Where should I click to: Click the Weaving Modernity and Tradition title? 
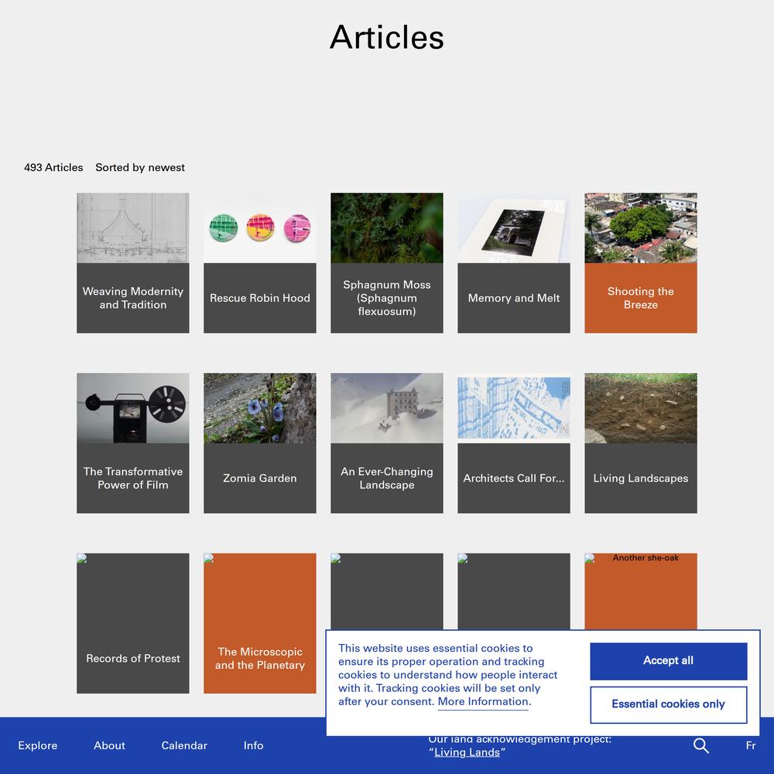133,298
